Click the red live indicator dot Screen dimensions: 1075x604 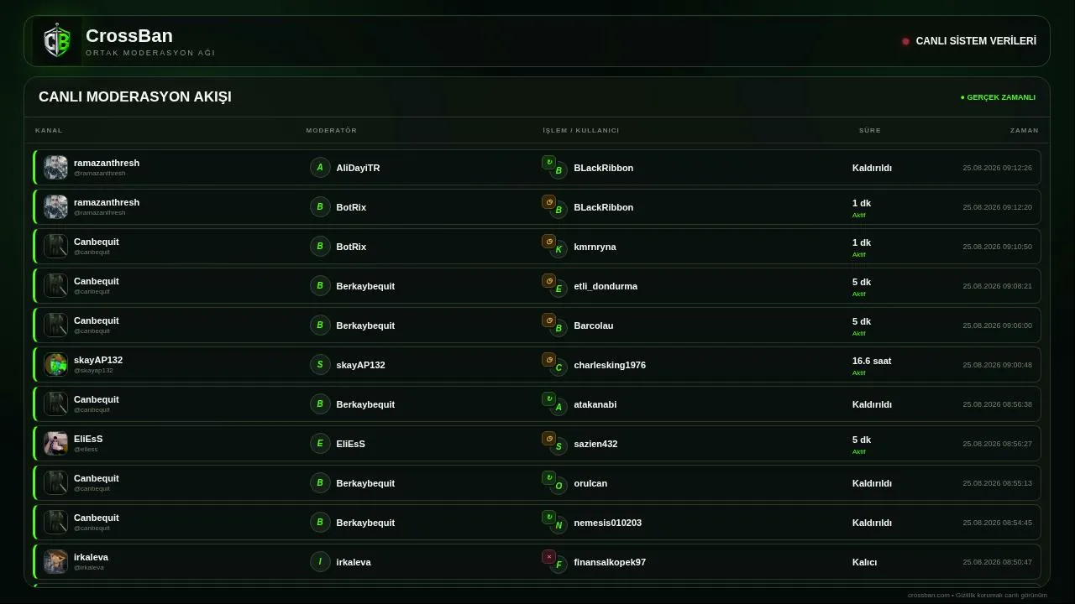905,41
